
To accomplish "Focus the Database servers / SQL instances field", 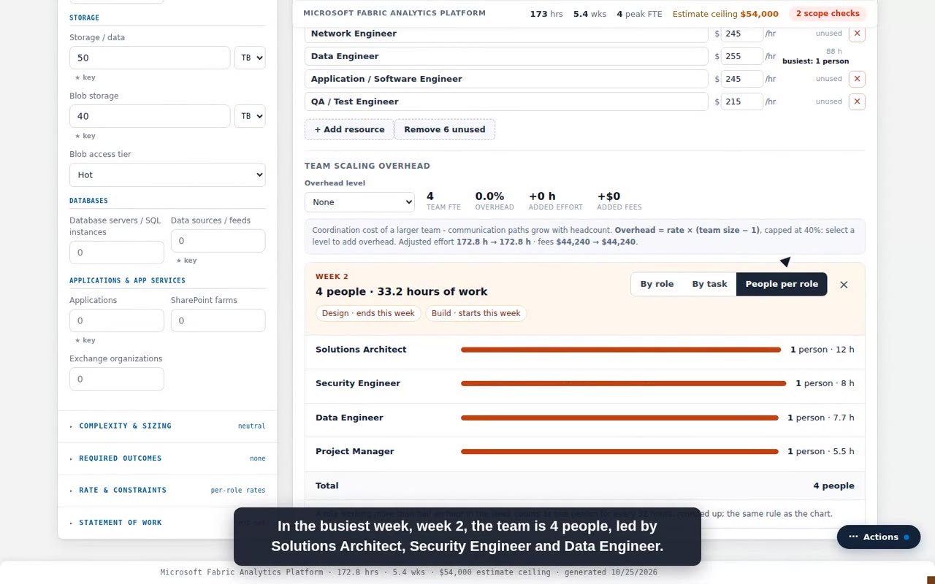I will pyautogui.click(x=117, y=253).
